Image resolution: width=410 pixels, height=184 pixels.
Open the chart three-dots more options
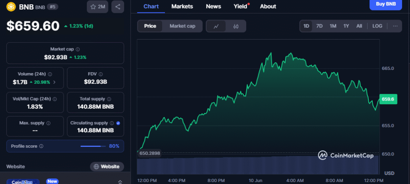(x=395, y=26)
